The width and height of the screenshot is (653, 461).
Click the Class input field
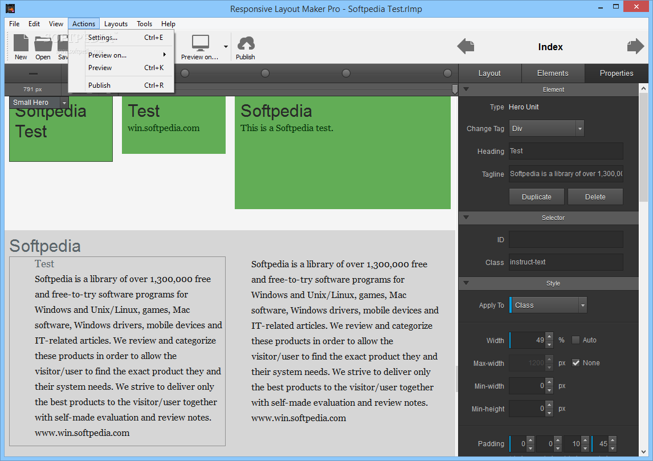click(566, 262)
